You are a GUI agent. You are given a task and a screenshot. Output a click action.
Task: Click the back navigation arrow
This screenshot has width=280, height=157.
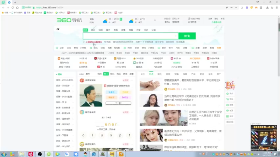3,7
